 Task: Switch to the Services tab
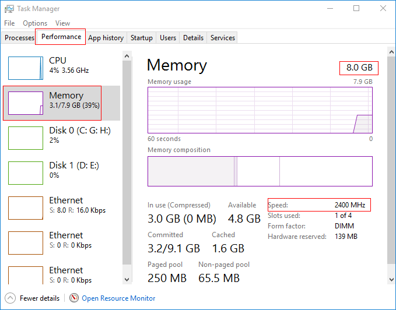(x=223, y=37)
